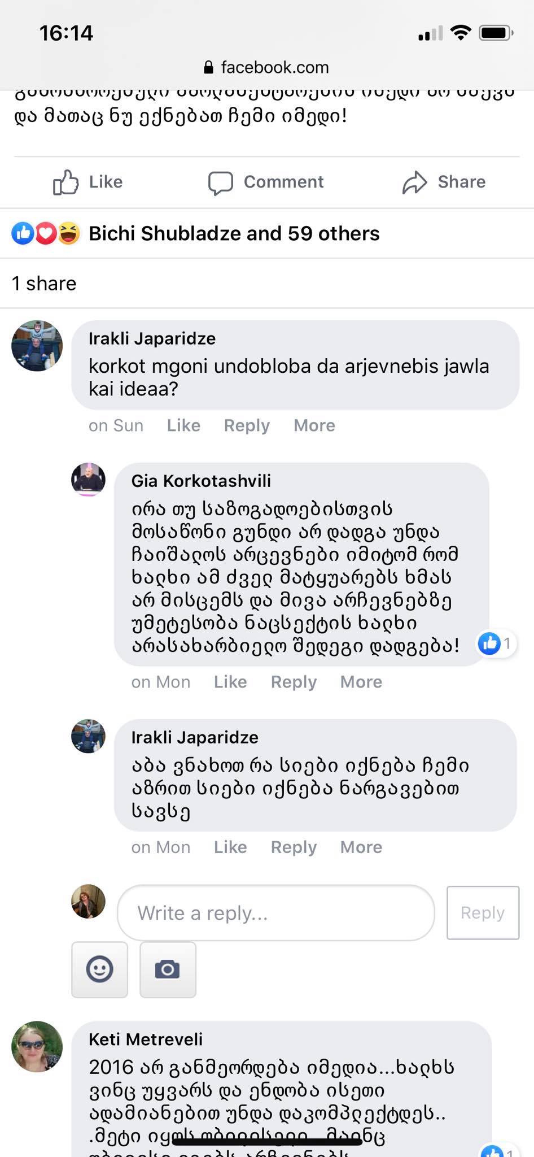Tap the Share arrow icon
Image resolution: width=534 pixels, height=1157 pixels.
pyautogui.click(x=414, y=182)
